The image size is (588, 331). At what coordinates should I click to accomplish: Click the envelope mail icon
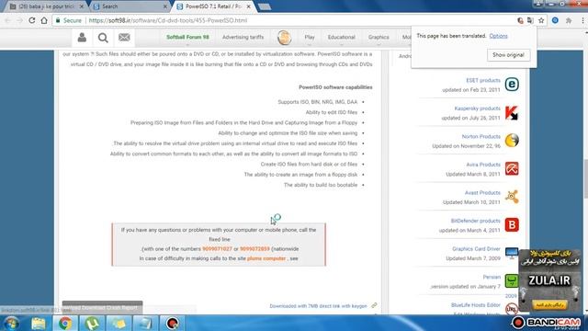click(x=124, y=37)
